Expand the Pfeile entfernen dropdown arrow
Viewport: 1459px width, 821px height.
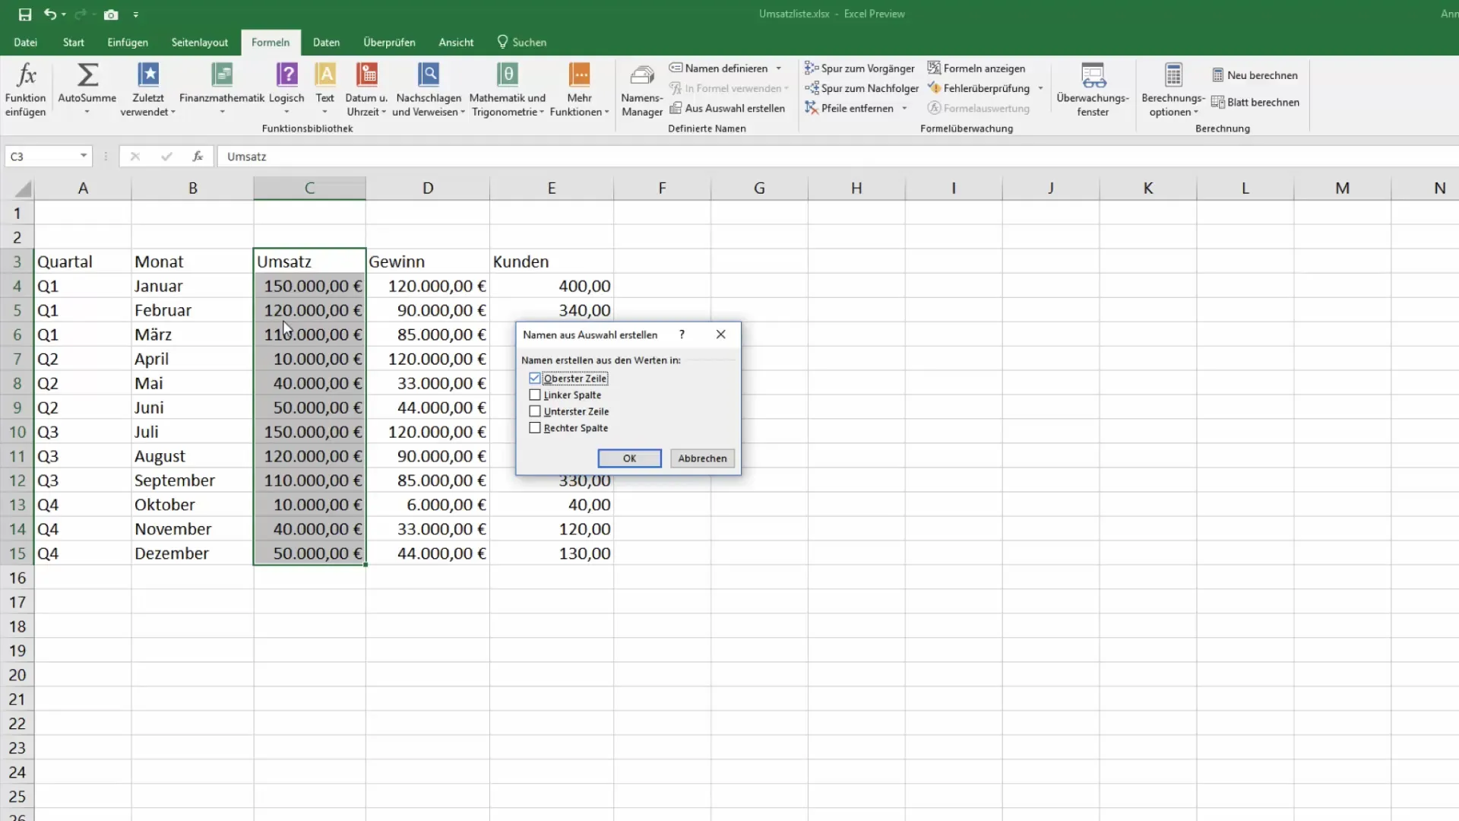click(904, 108)
